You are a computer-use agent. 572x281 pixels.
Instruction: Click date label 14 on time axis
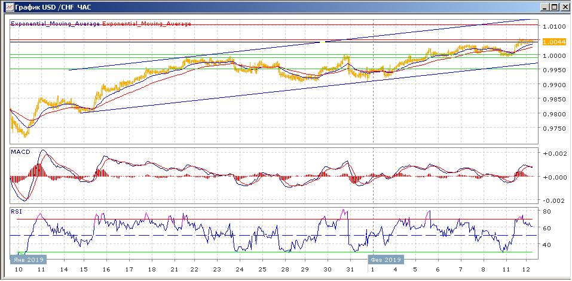[64, 270]
